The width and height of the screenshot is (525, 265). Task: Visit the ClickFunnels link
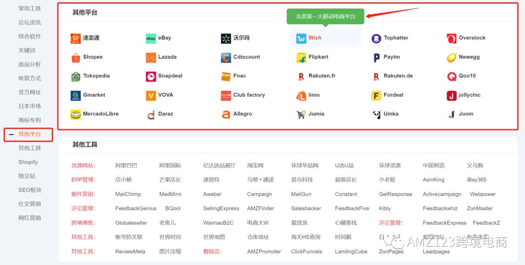307,251
